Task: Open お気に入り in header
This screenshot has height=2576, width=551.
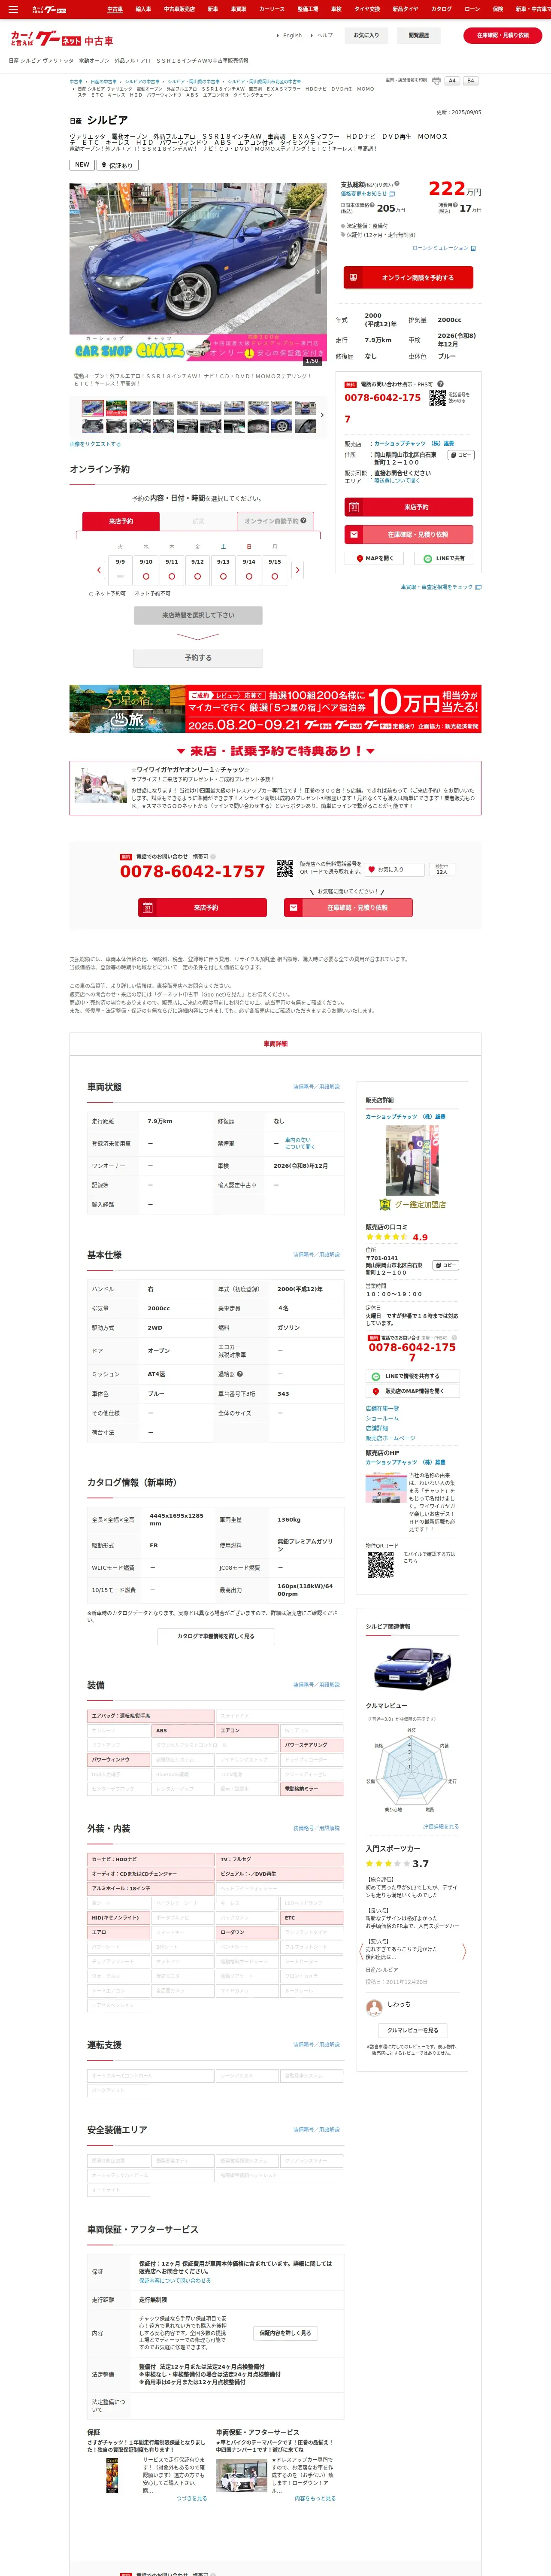Action: click(x=366, y=35)
